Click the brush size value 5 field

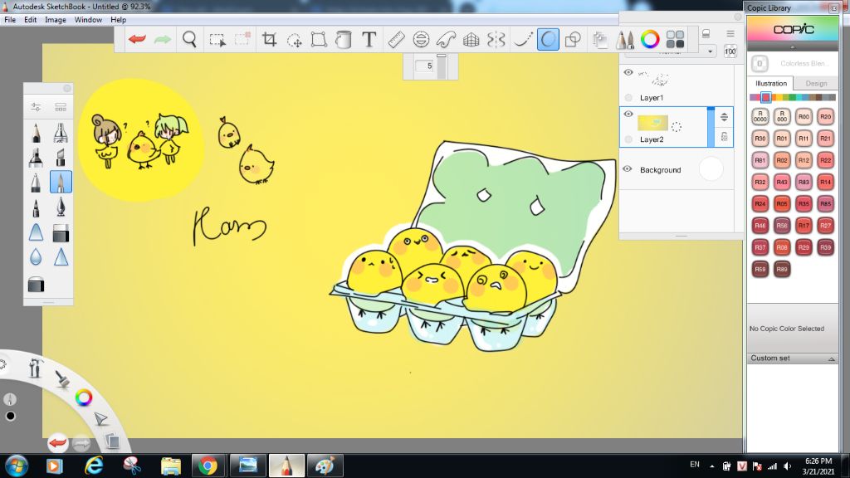coord(424,66)
